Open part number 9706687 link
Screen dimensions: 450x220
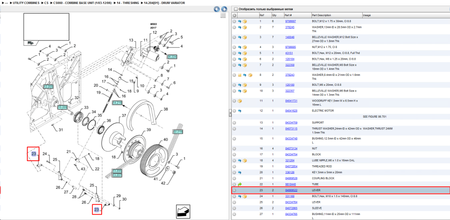point(290,22)
